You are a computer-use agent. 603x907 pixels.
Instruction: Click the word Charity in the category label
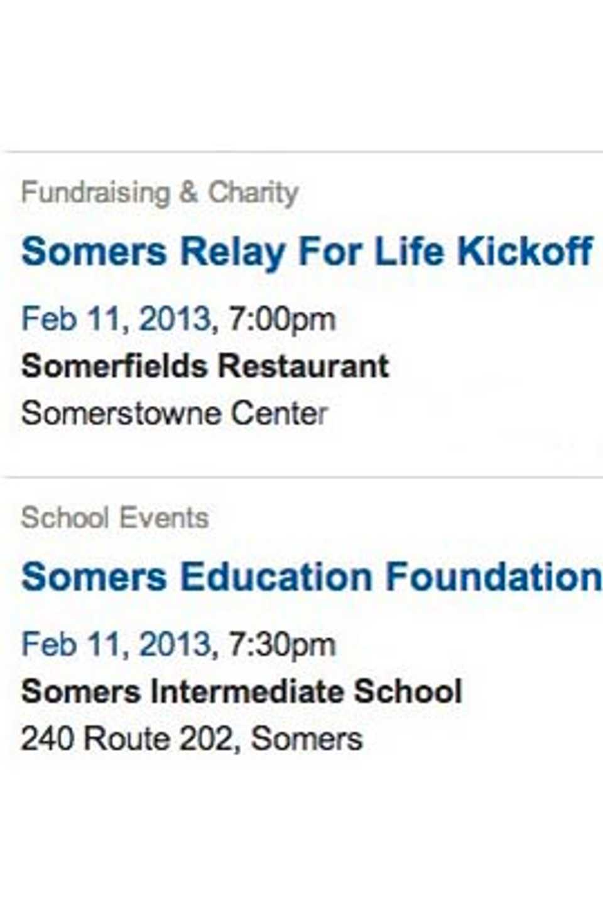[254, 193]
